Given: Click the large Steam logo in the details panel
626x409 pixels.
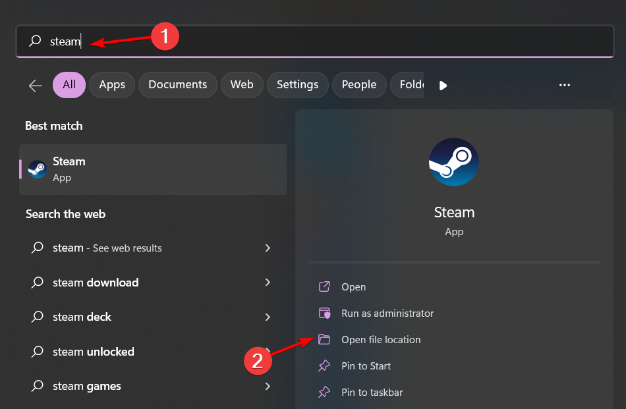Looking at the screenshot, I should (453, 162).
